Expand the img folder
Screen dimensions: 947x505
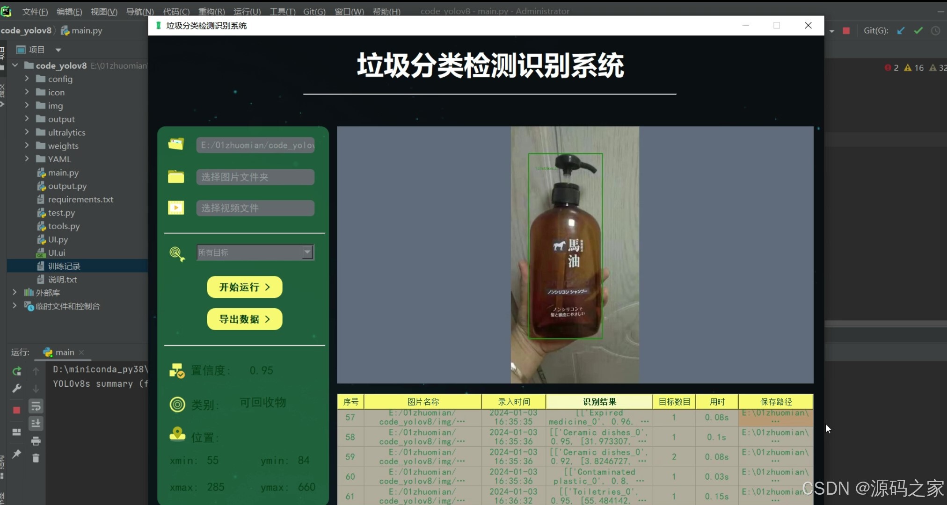(x=27, y=105)
